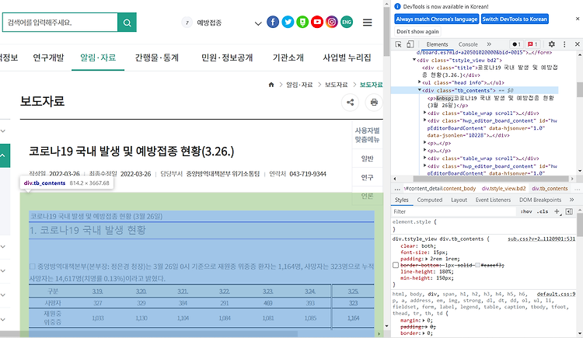Open DevTools three-dot customize menu
The image size is (583, 338).
(564, 44)
